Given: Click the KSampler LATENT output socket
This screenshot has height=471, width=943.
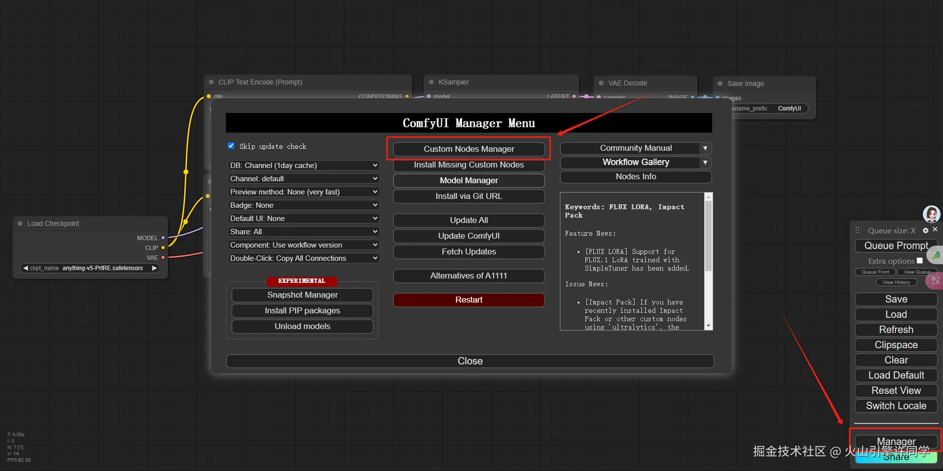Looking at the screenshot, I should tap(574, 96).
